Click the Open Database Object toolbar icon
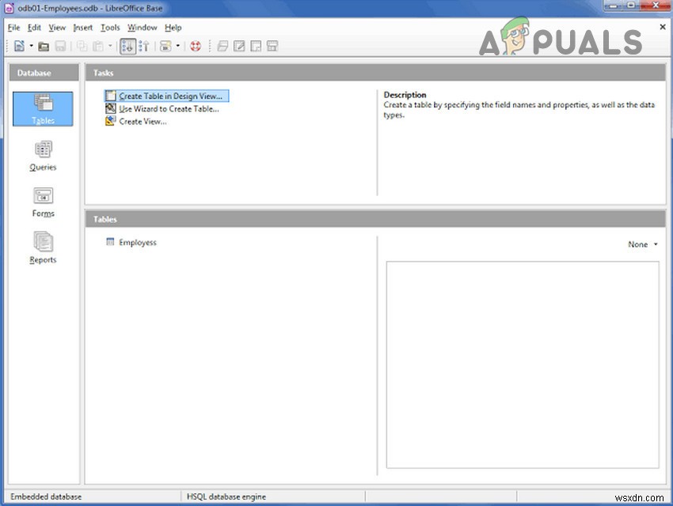The height and width of the screenshot is (506, 673). (x=163, y=46)
